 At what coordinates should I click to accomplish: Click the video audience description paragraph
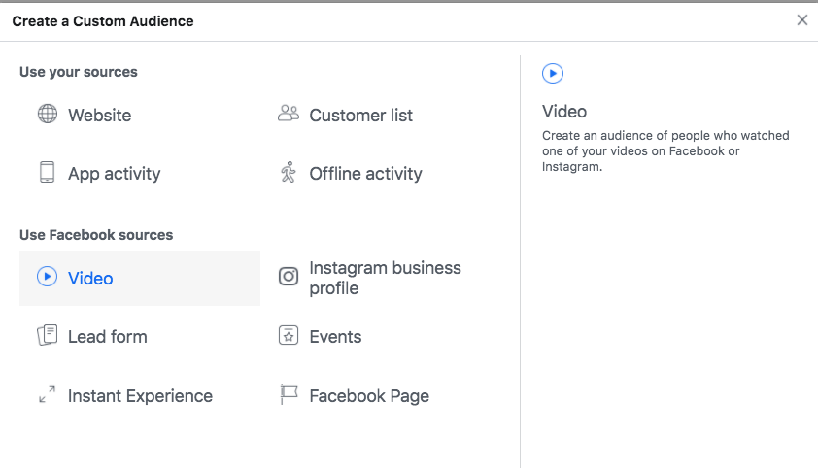pos(665,151)
